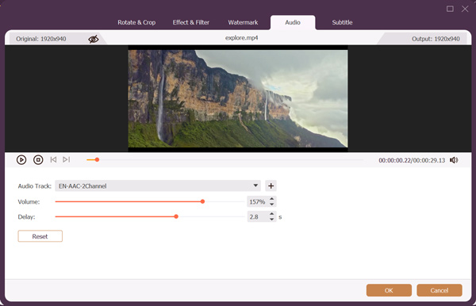This screenshot has height=306, width=476.
Task: Click the explore.mp4 file name
Action: tap(242, 38)
